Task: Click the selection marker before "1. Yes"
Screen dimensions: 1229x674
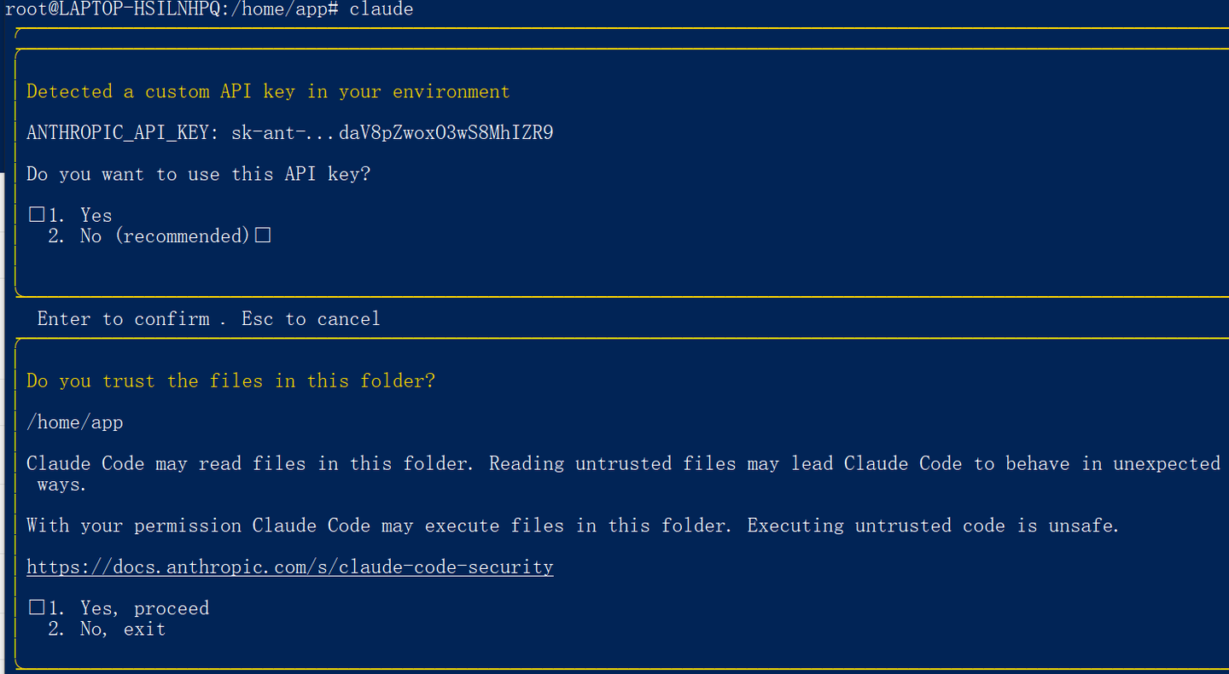Action: click(x=37, y=215)
